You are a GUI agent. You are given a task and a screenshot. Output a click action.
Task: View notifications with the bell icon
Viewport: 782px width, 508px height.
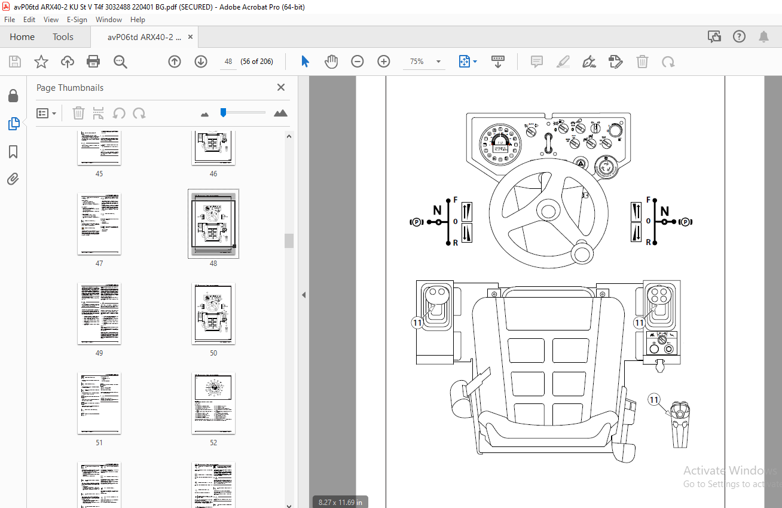[x=763, y=37]
